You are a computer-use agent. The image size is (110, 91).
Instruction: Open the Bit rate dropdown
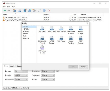[x=48, y=79]
